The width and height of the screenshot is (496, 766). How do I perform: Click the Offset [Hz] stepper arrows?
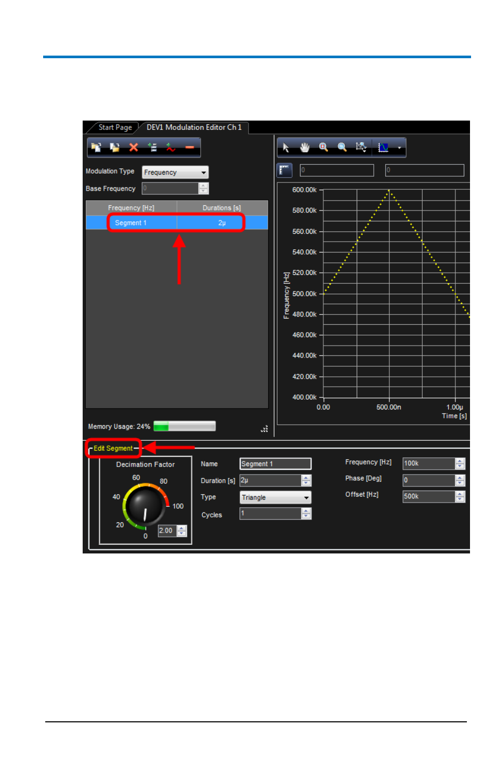[x=460, y=496]
